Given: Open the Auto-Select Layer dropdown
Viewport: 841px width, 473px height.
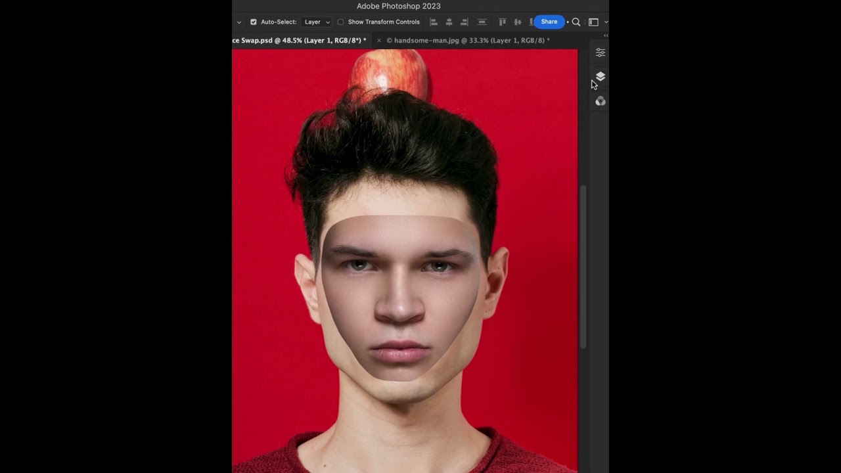Looking at the screenshot, I should 317,22.
